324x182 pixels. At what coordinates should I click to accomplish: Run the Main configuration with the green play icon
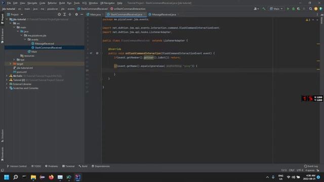coord(288,9)
